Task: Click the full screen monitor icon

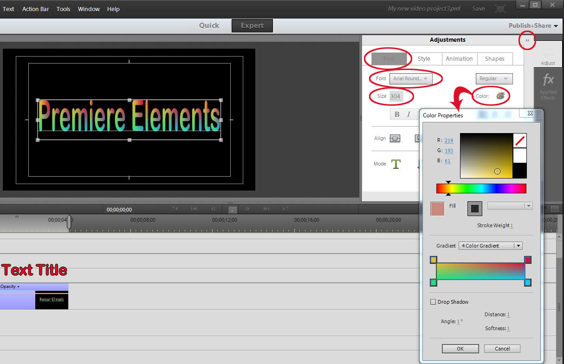Action: point(500,9)
